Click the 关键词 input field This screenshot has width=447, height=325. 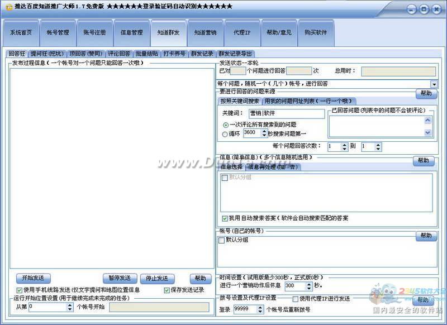tap(287, 114)
